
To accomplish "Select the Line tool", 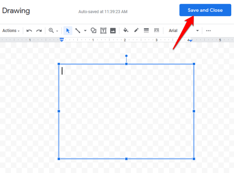I will pos(78,31).
